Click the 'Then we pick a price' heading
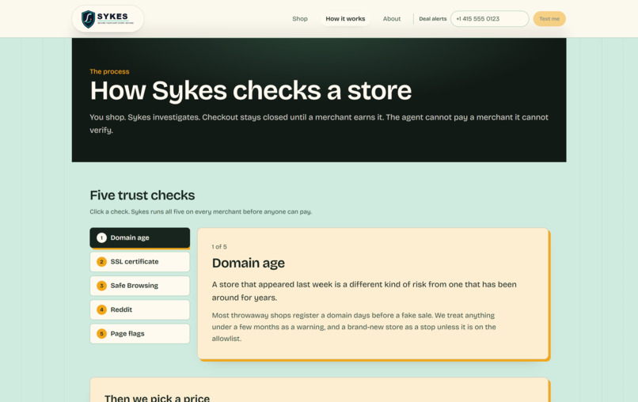The width and height of the screenshot is (638, 402). pyautogui.click(x=157, y=398)
